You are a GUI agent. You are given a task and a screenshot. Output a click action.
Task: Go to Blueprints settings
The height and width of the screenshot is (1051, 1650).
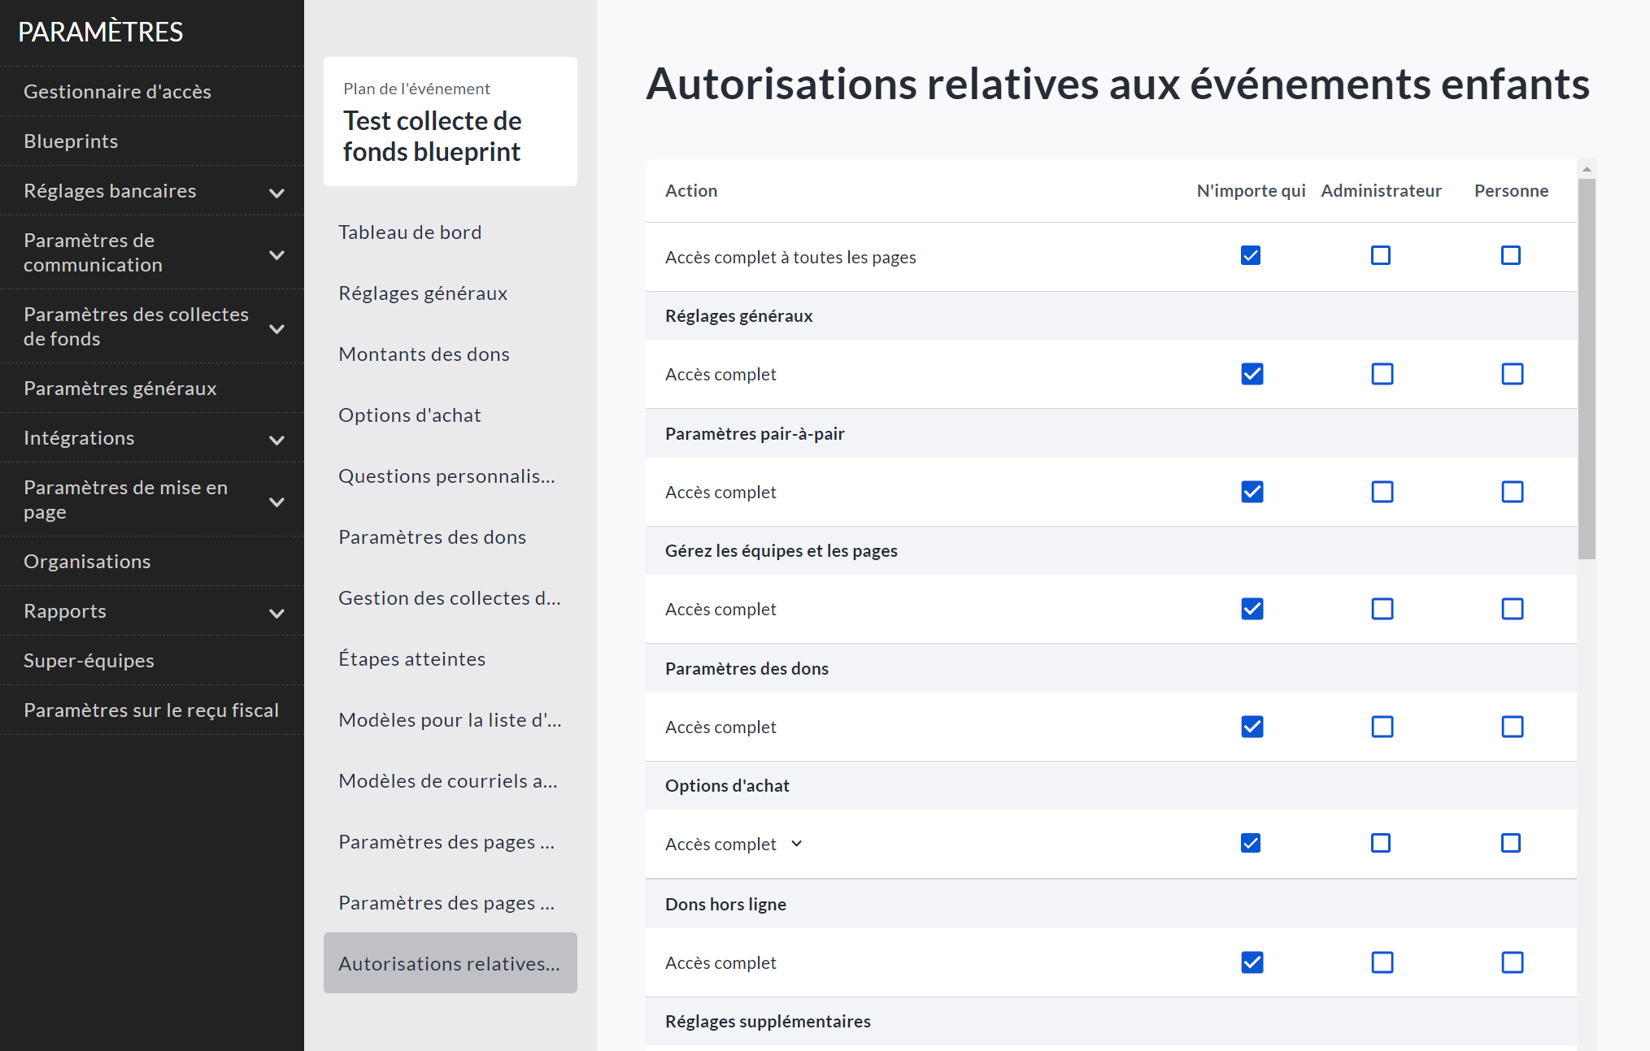coord(71,141)
